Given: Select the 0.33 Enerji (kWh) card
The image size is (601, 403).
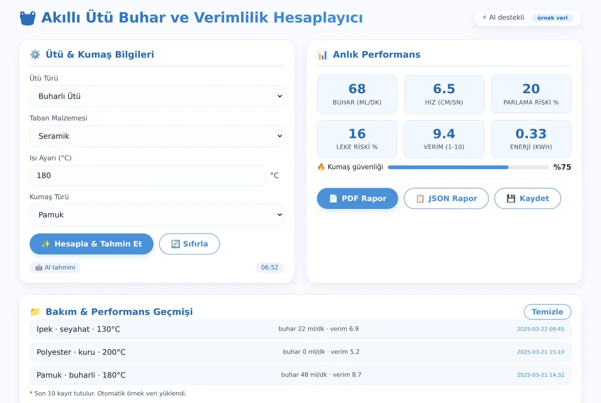Looking at the screenshot, I should pyautogui.click(x=531, y=139).
